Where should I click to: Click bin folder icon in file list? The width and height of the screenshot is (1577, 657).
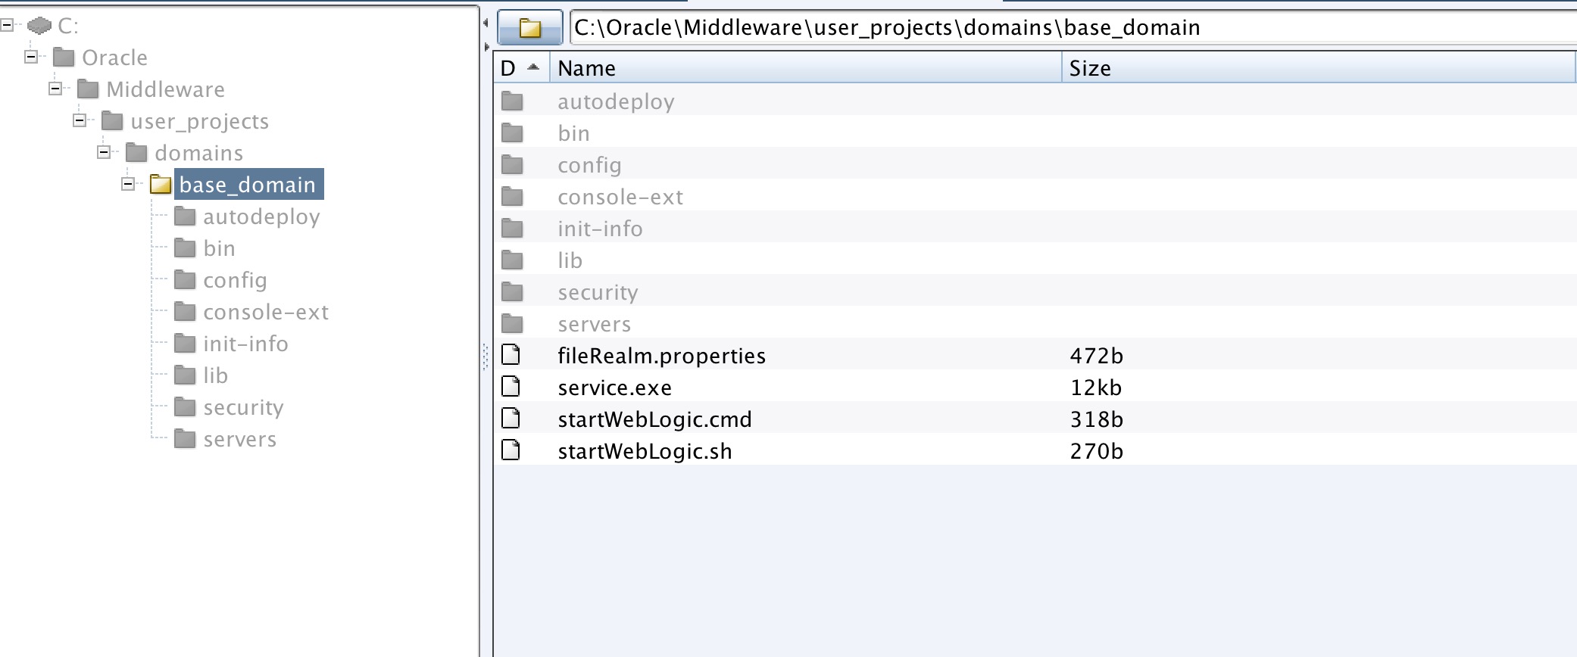[513, 132]
